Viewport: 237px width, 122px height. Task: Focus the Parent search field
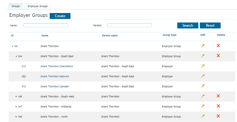(129, 25)
